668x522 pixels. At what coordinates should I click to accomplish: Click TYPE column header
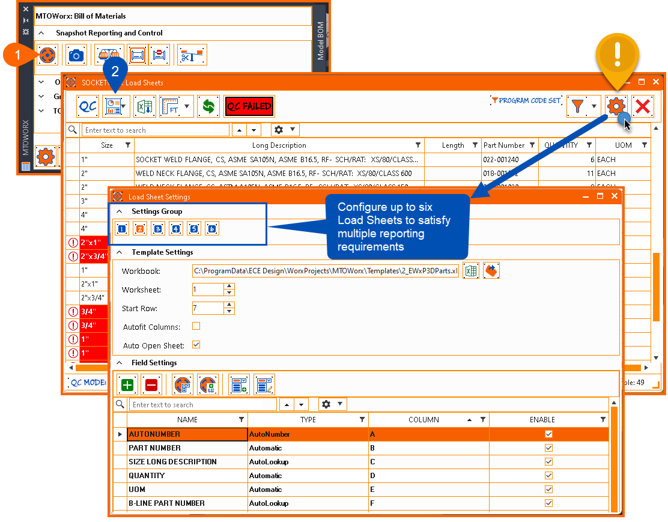[x=308, y=420]
